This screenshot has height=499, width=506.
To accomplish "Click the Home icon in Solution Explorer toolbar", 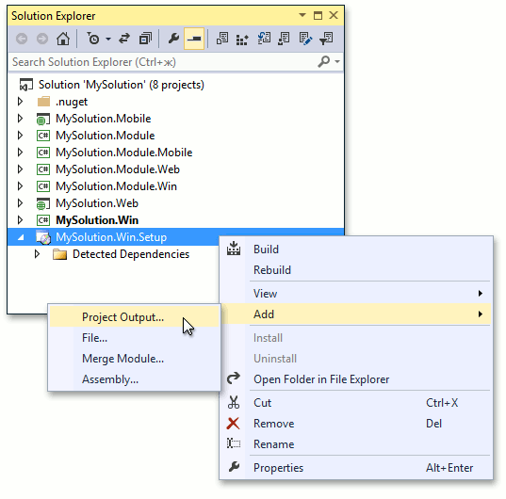I will [x=63, y=39].
